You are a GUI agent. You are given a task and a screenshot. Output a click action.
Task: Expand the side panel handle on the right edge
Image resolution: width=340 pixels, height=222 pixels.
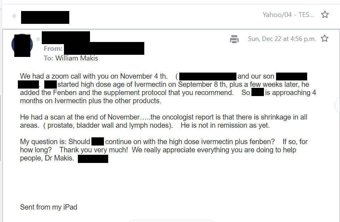click(337, 105)
